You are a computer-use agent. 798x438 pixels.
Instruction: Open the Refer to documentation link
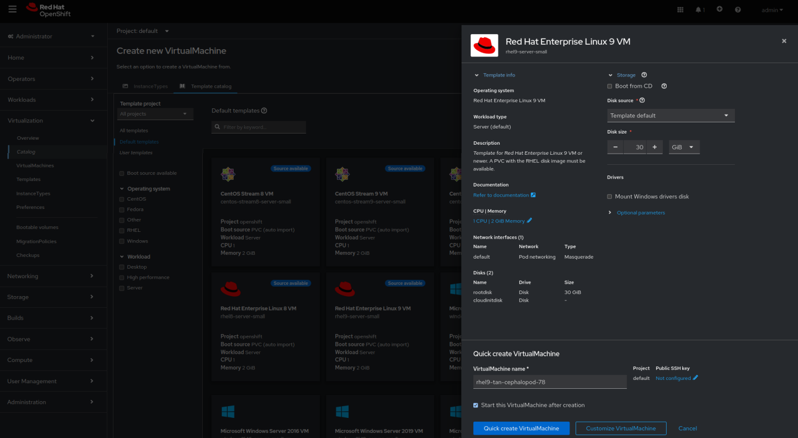tap(501, 194)
